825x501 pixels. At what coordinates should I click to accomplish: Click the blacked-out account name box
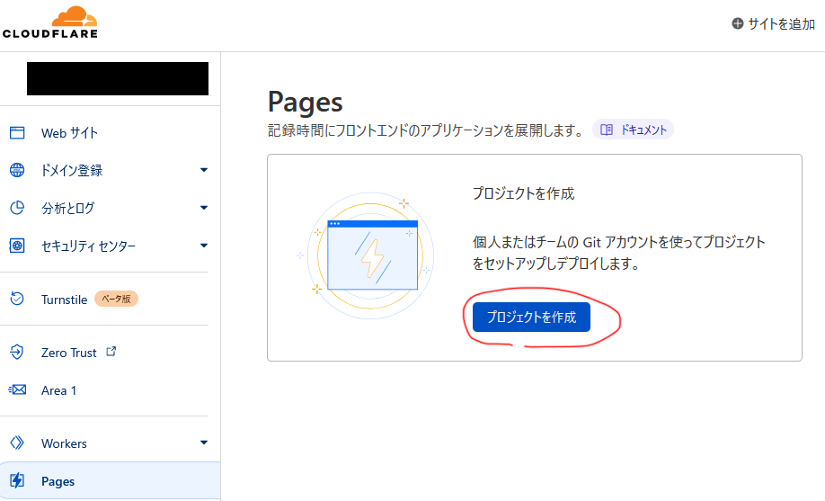(118, 78)
